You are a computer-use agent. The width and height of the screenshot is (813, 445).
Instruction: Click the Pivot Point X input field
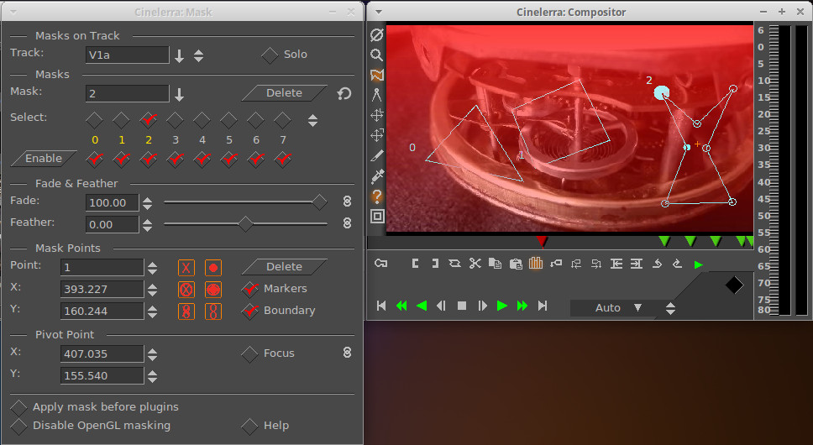[102, 354]
